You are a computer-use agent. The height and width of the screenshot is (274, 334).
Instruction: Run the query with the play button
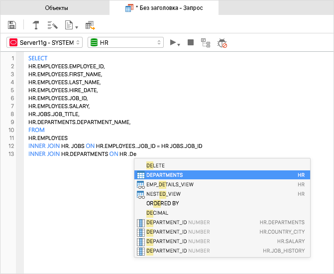173,43
